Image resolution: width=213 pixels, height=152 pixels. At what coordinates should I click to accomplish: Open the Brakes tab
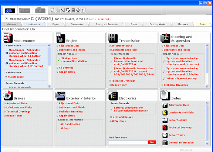tap(134, 24)
